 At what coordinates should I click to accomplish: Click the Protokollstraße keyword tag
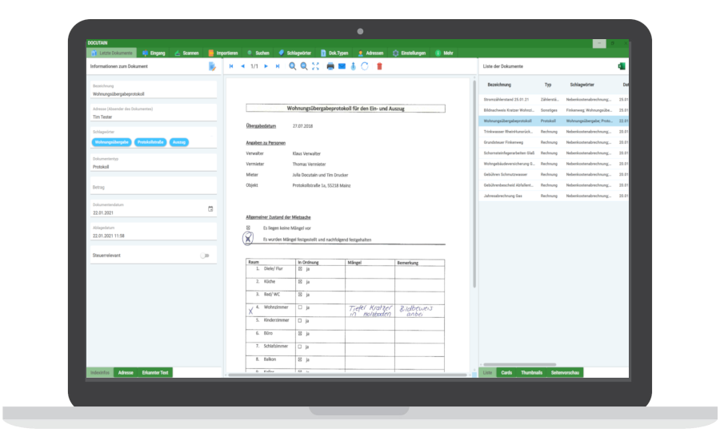150,142
